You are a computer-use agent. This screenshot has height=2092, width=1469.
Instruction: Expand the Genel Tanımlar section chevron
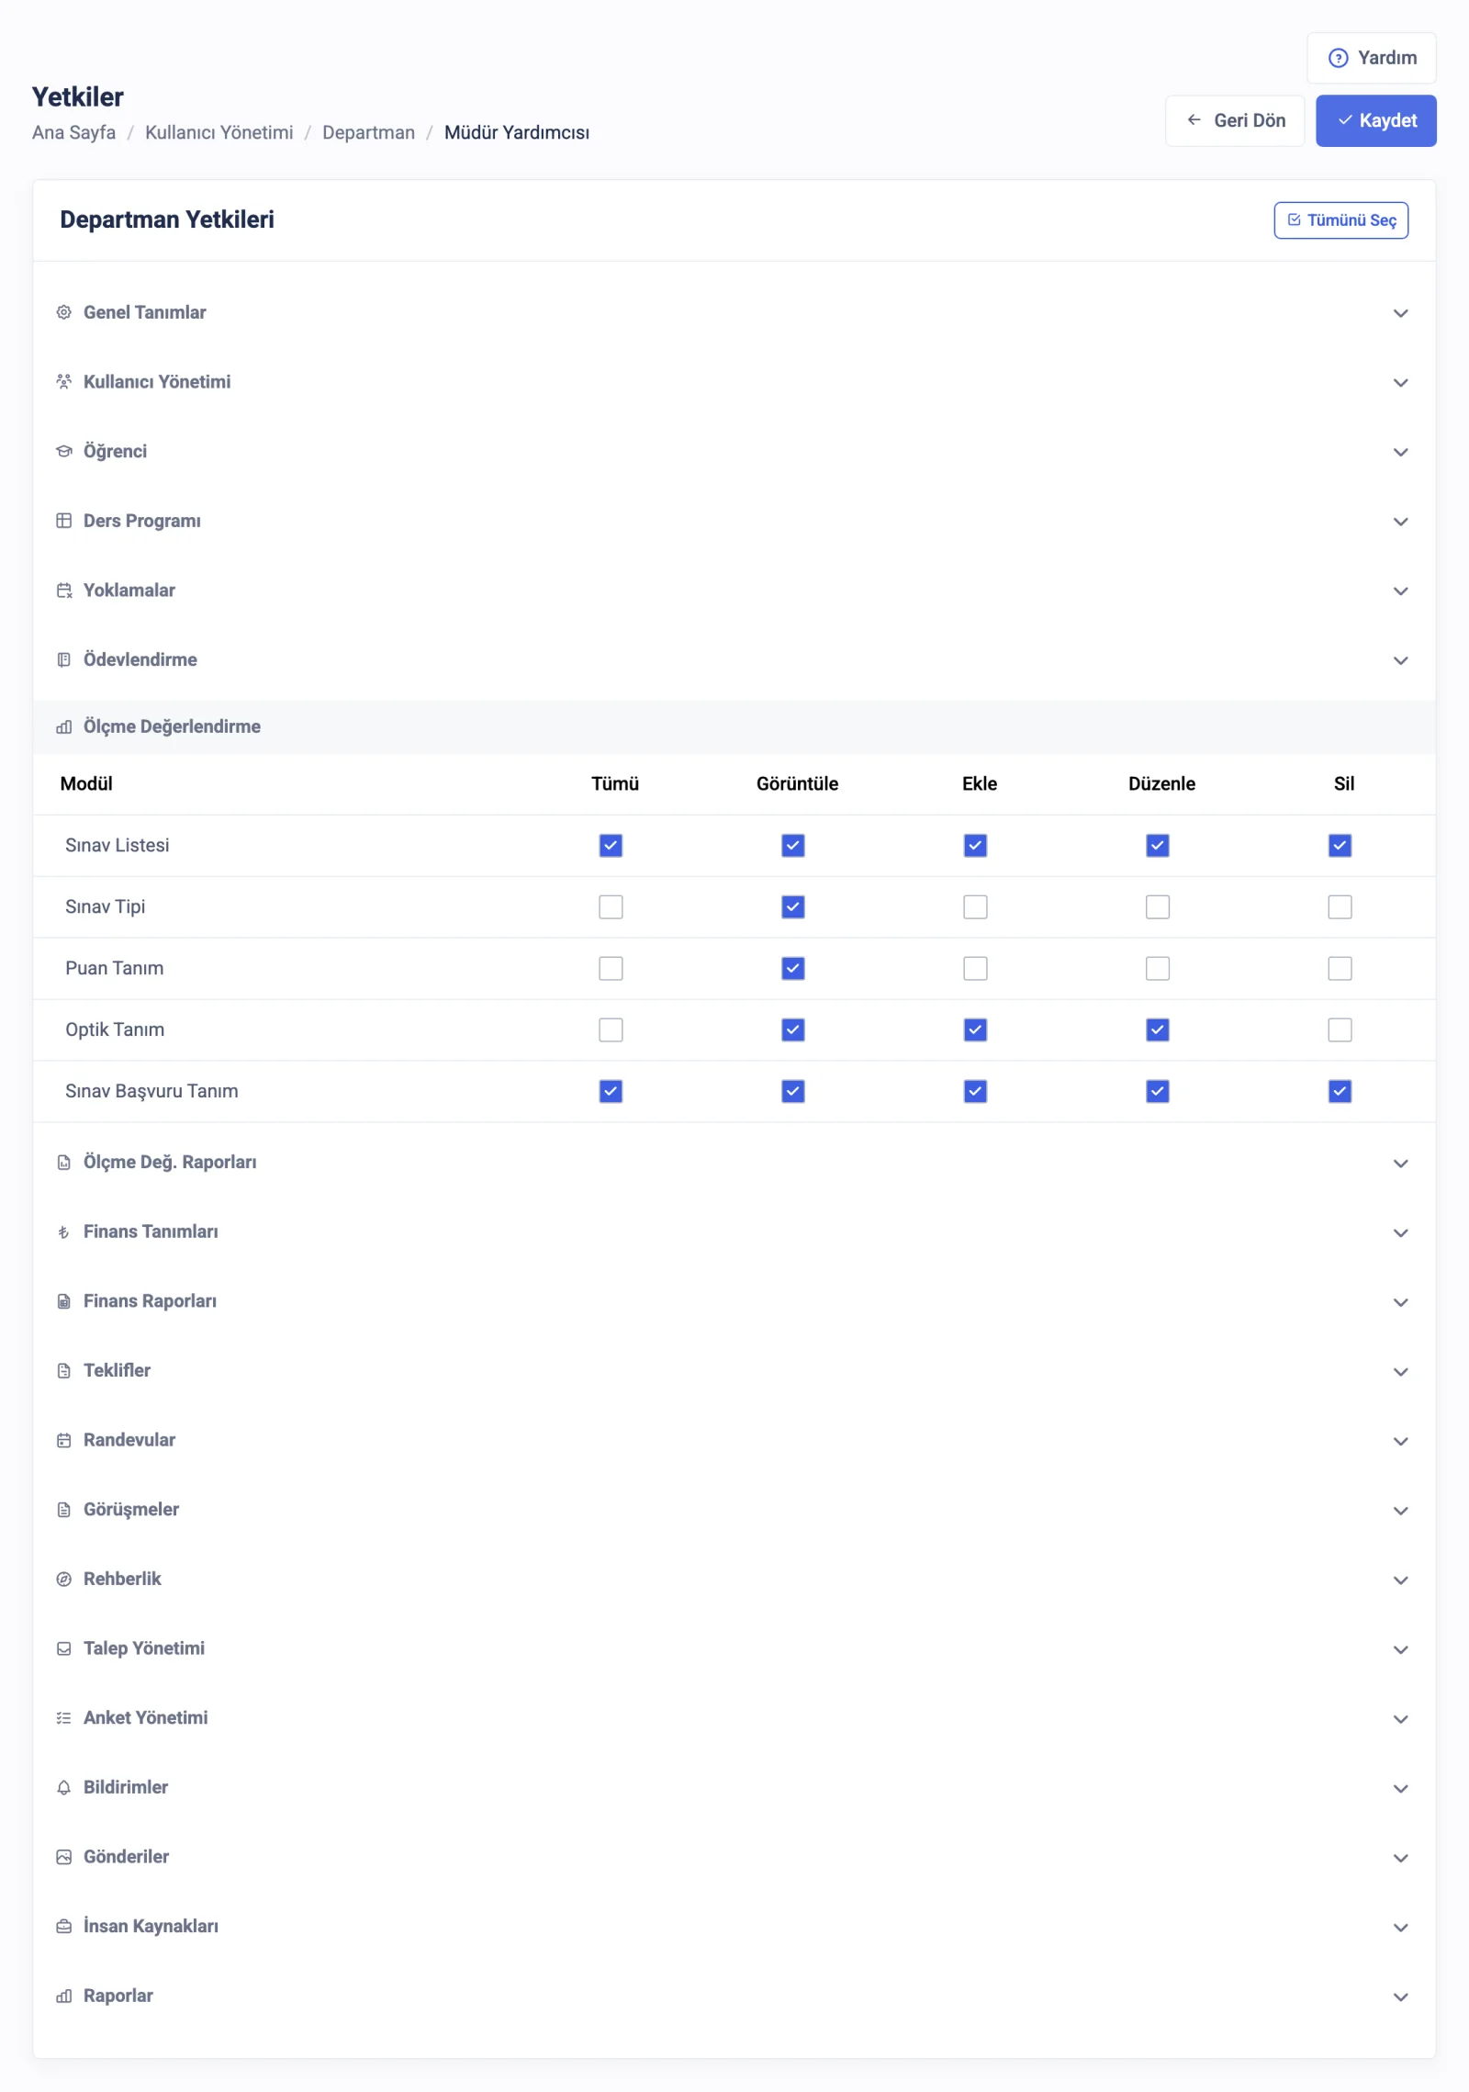click(1400, 313)
